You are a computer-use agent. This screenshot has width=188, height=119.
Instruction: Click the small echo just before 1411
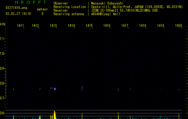point(13,89)
